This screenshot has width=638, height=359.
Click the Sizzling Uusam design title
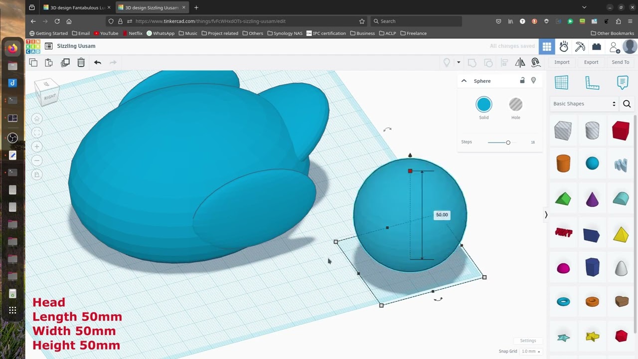coord(76,46)
